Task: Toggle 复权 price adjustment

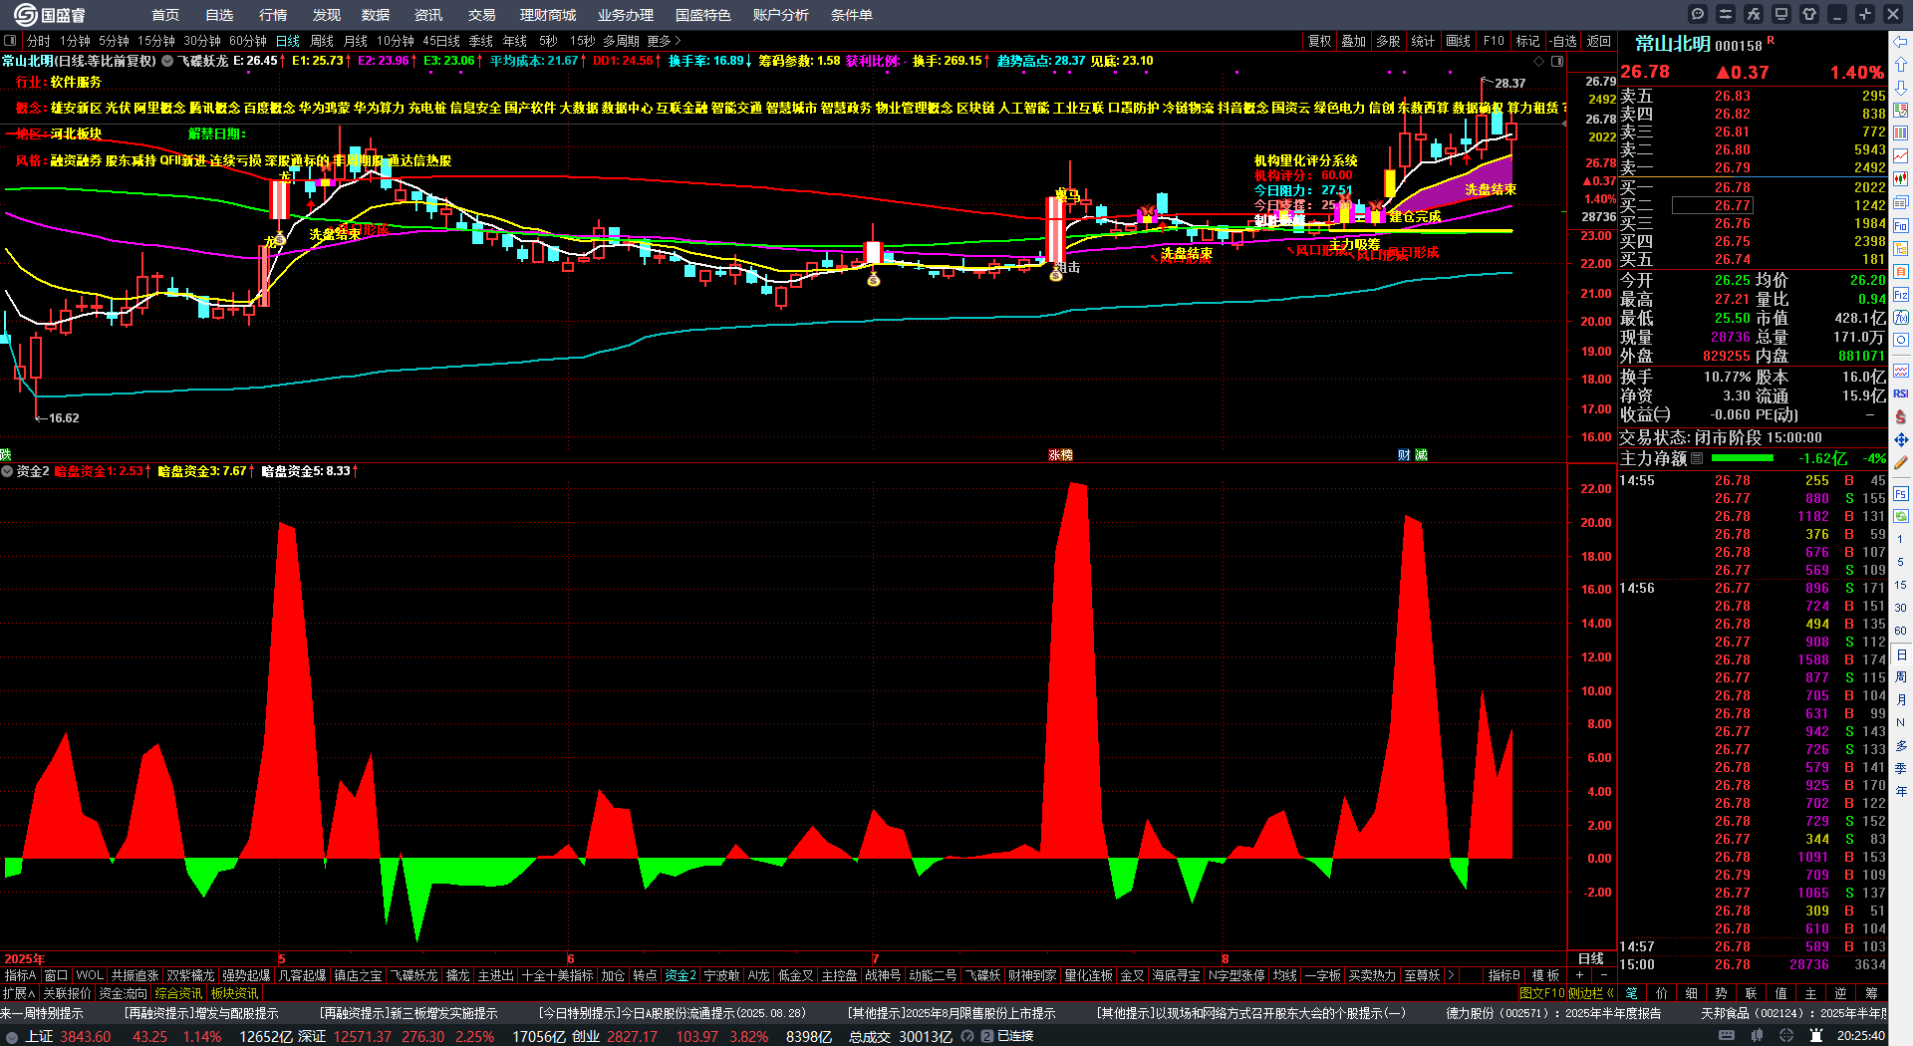Action: tap(1319, 41)
